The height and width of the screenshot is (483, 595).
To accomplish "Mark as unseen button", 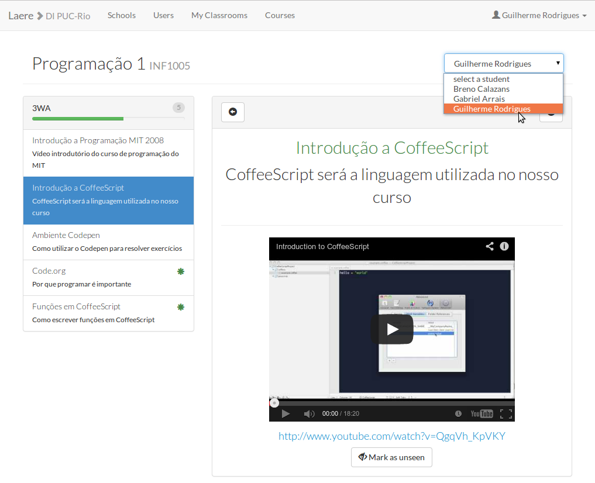I will [x=391, y=457].
